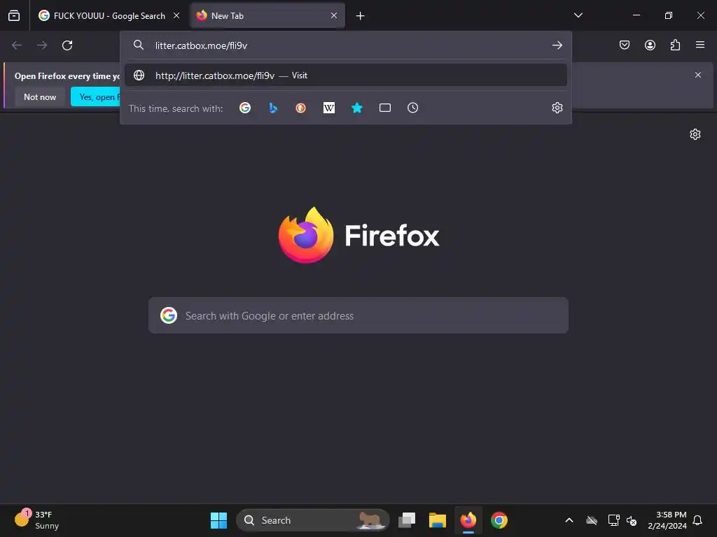
Task: Search History with clock icon
Action: (x=413, y=108)
